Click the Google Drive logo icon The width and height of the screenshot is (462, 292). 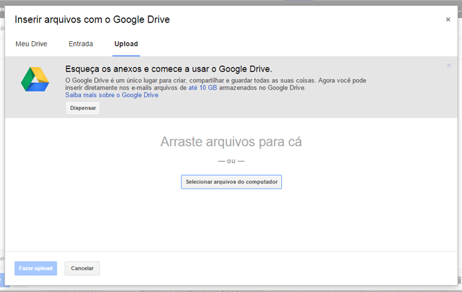(35, 80)
